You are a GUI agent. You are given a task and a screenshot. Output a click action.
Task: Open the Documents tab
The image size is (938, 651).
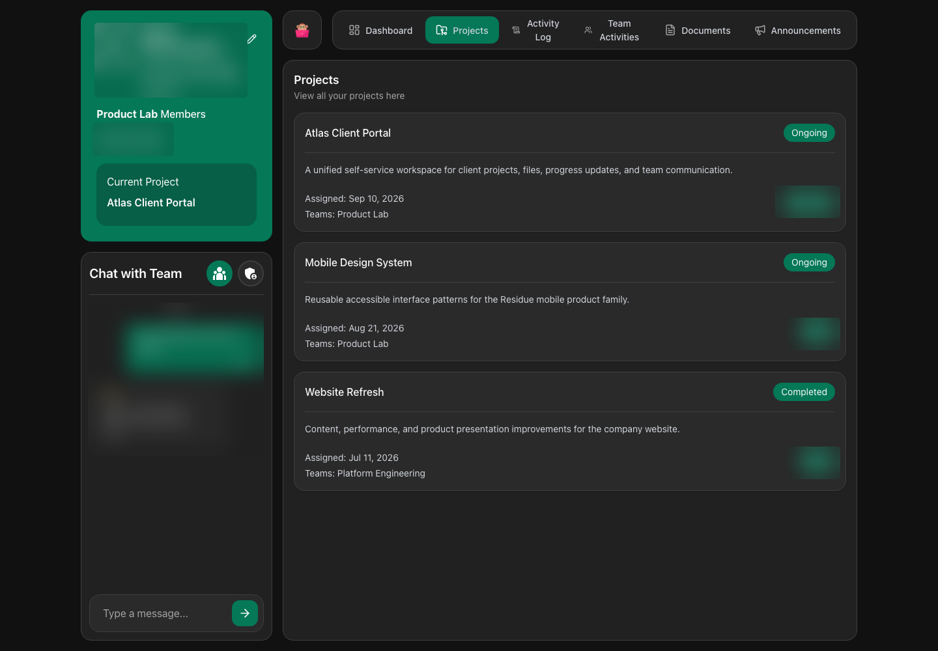click(698, 30)
